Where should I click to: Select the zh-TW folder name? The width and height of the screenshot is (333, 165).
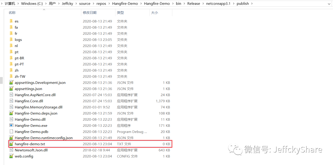20,77
